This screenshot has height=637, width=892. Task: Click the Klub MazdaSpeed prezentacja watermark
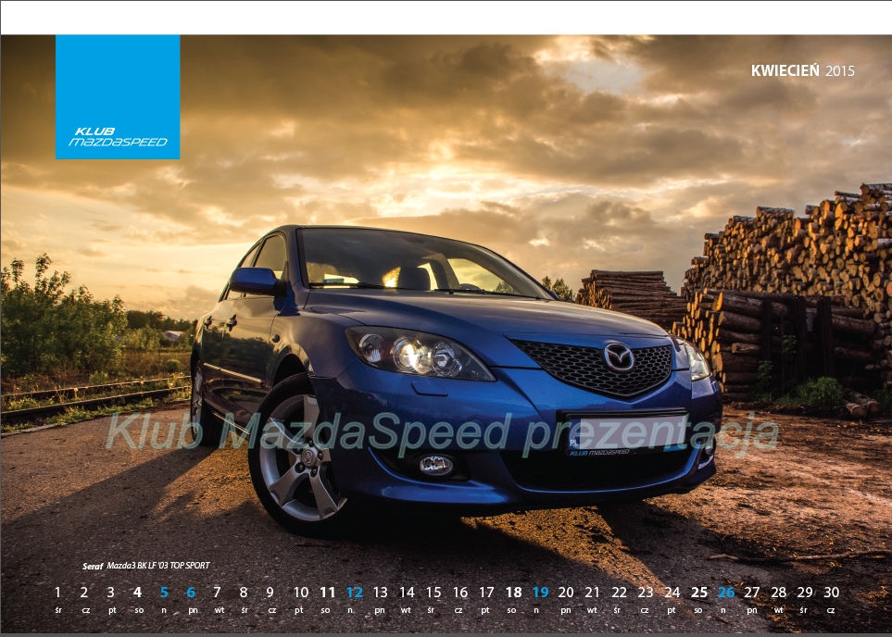point(443,434)
